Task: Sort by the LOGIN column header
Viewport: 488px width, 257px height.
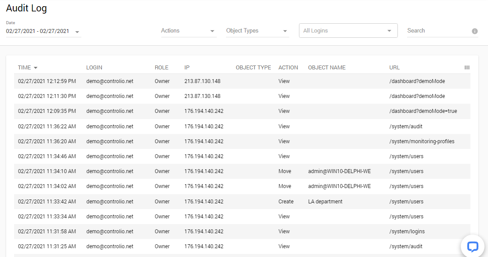Action: click(94, 68)
